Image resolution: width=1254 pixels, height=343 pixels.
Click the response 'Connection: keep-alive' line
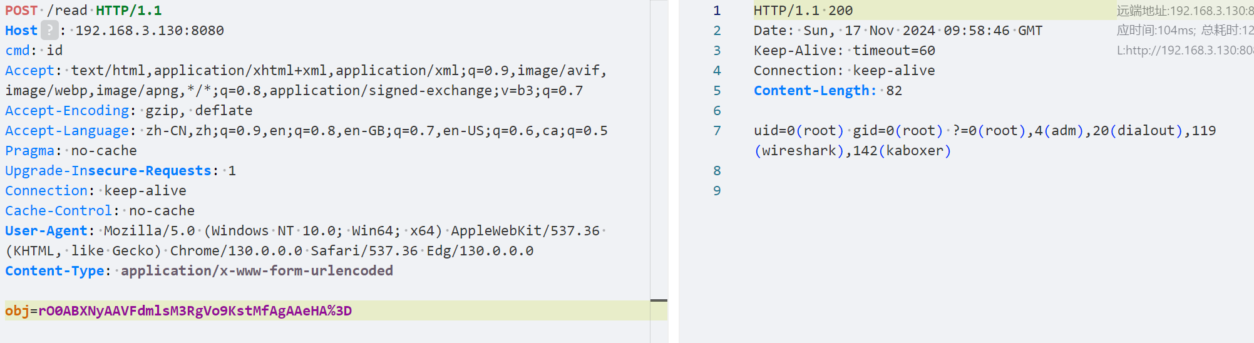(845, 71)
